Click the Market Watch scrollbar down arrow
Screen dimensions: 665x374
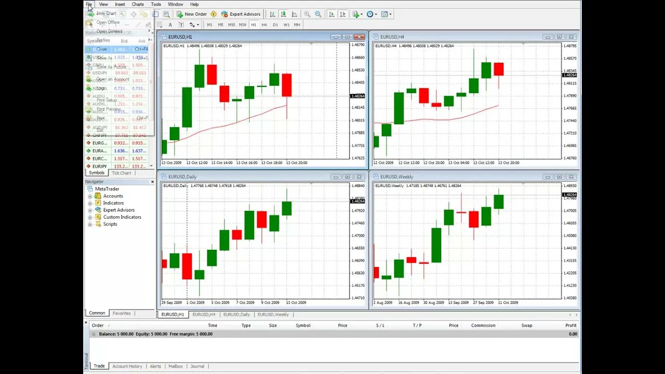pos(151,166)
